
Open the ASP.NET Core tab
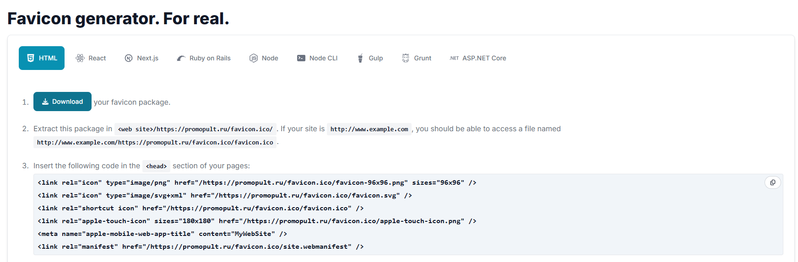(x=478, y=58)
